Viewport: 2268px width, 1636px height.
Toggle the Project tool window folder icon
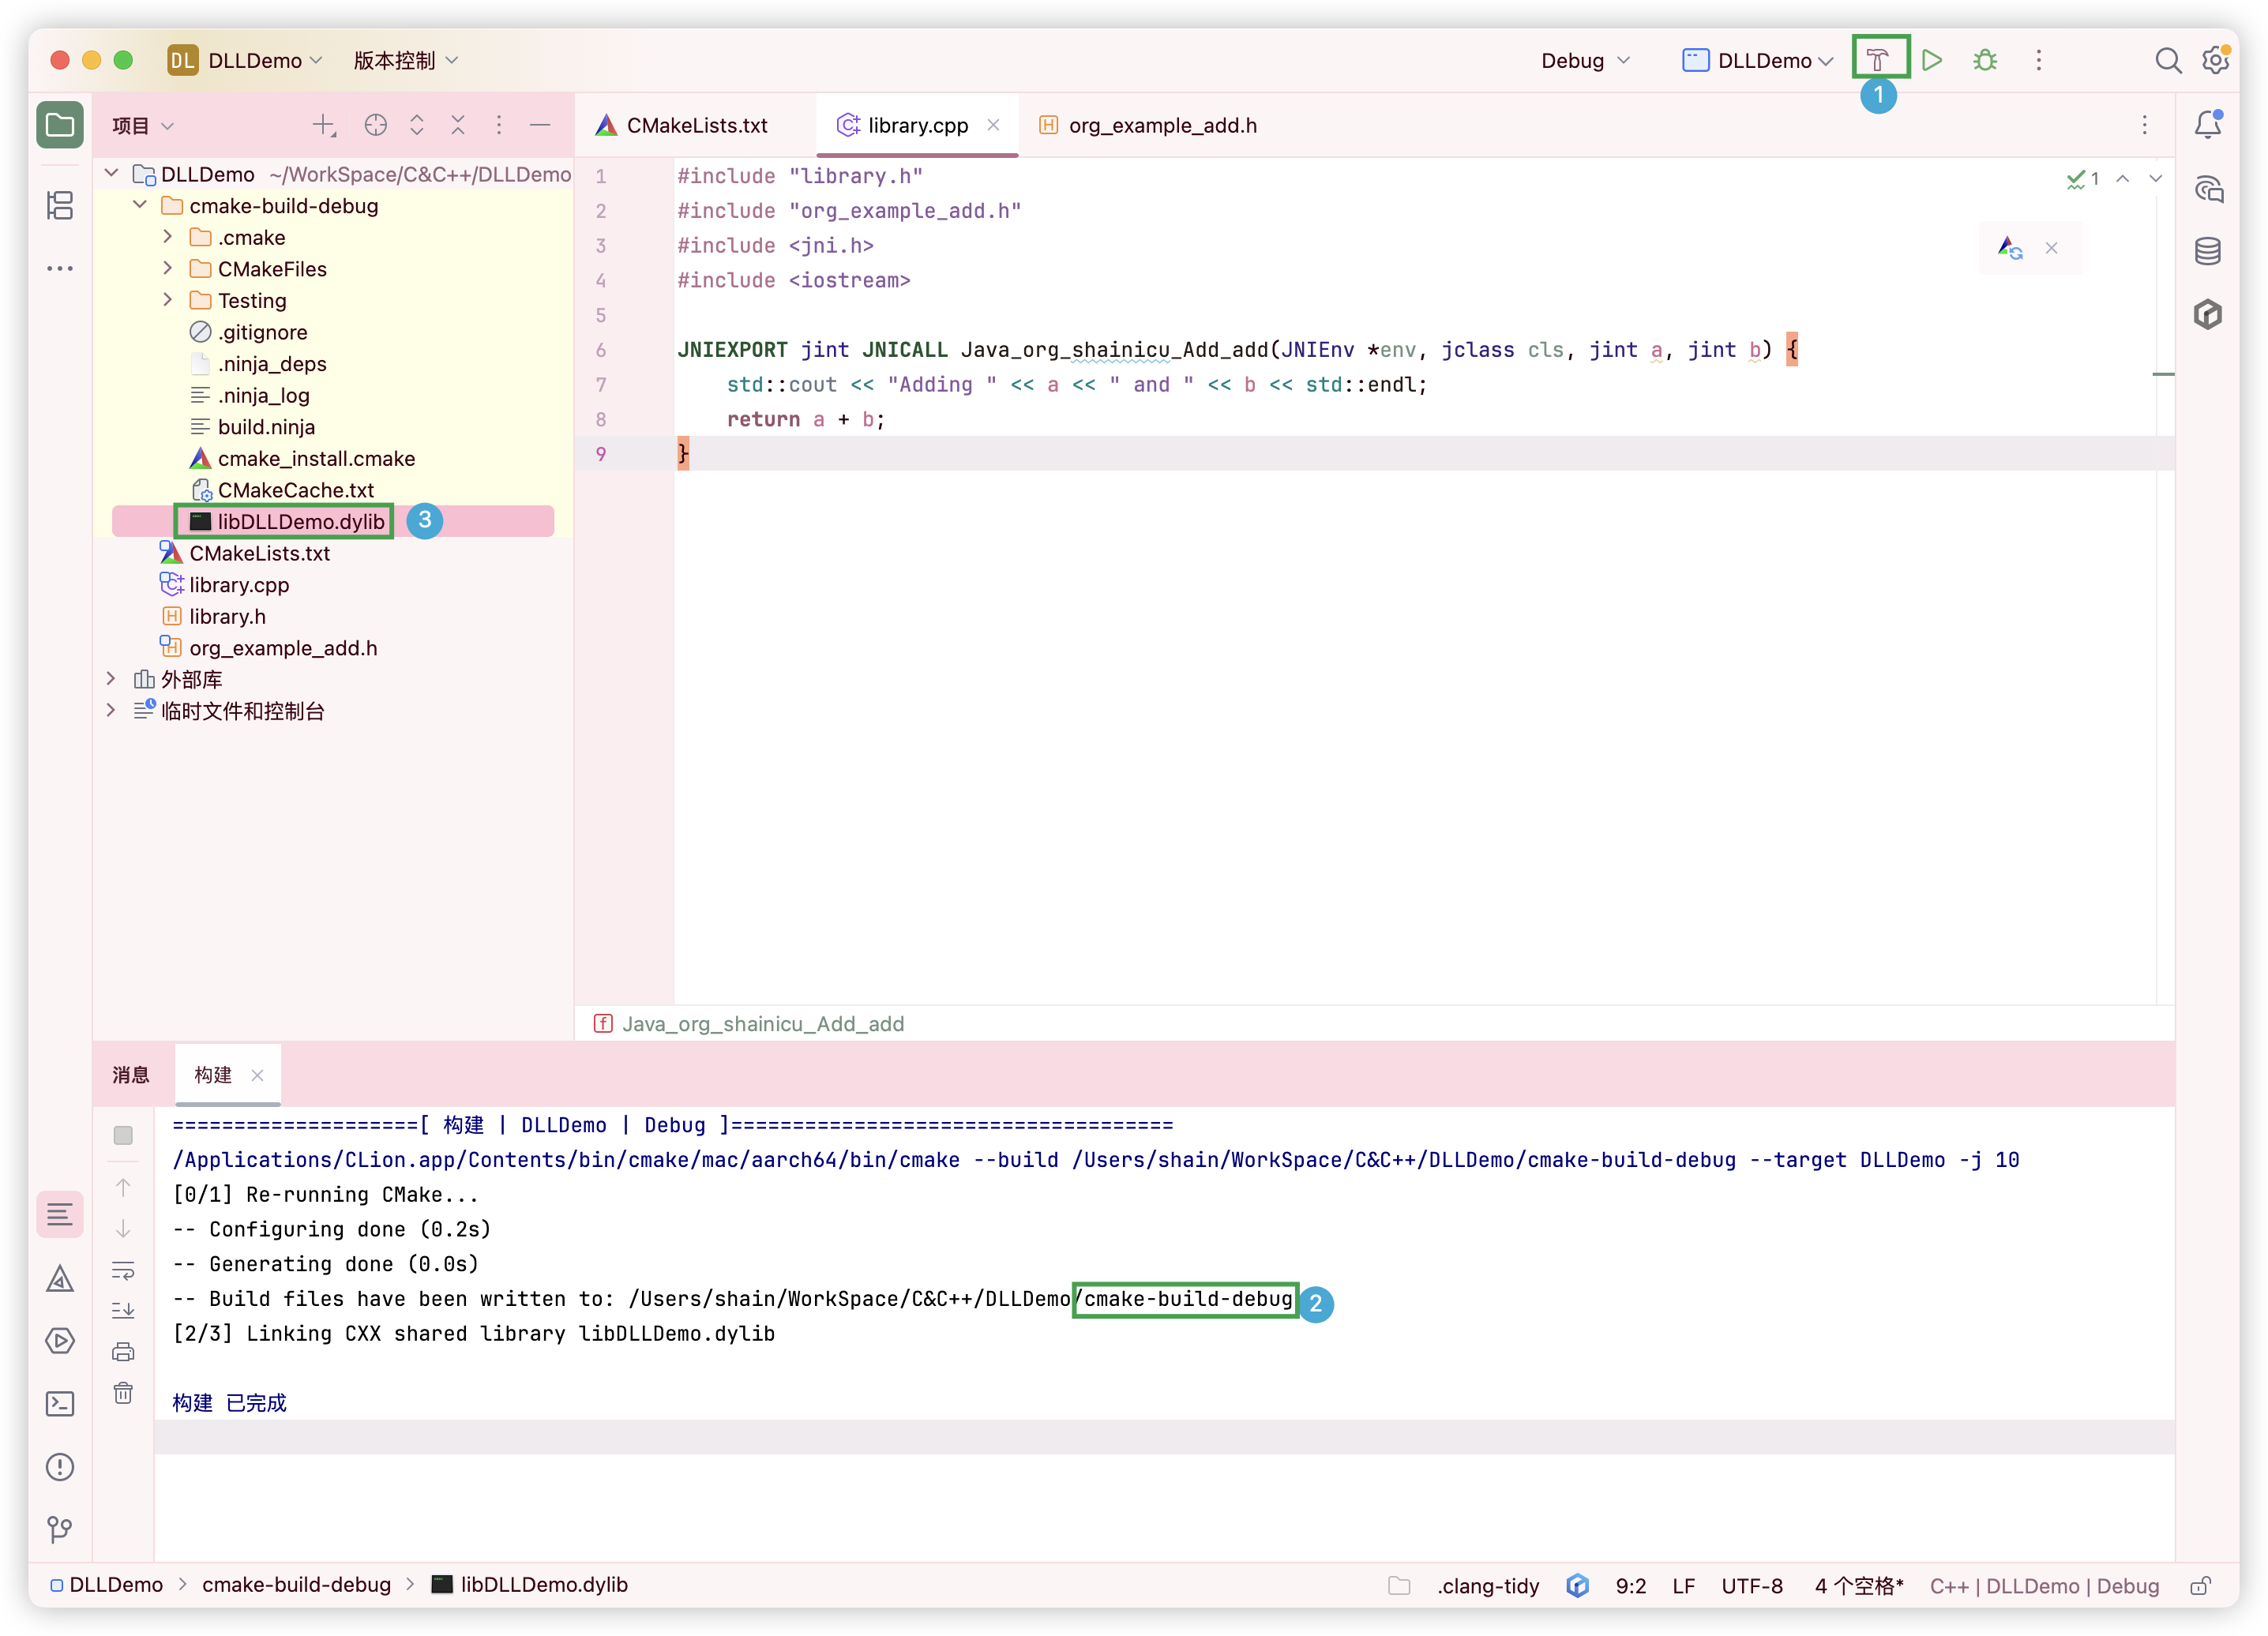(60, 125)
